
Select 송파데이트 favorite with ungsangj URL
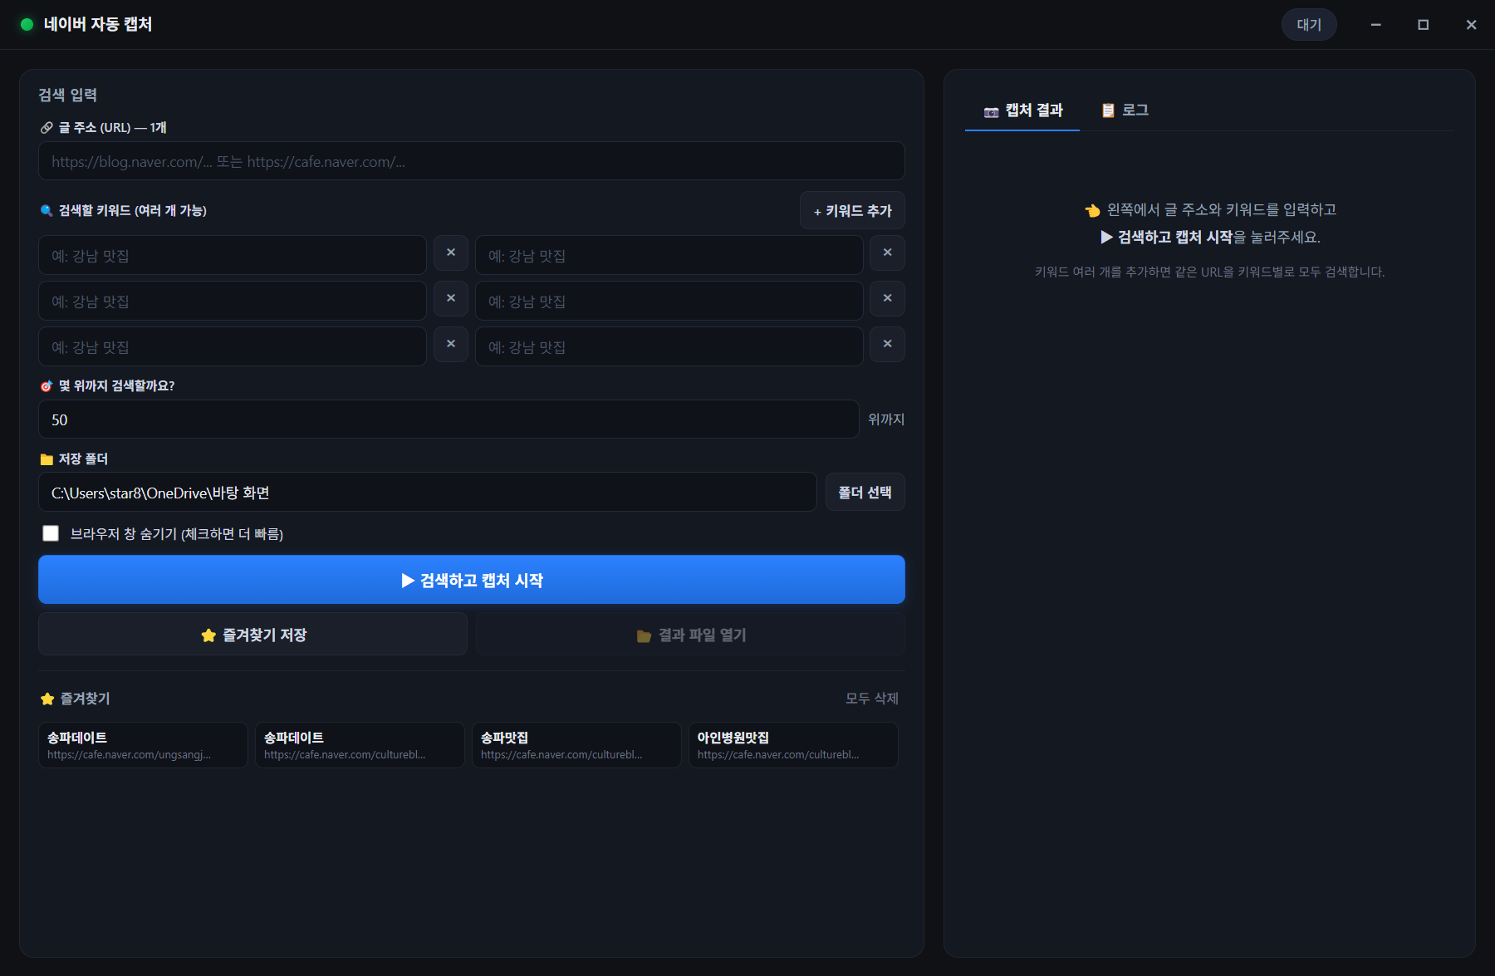tap(143, 745)
